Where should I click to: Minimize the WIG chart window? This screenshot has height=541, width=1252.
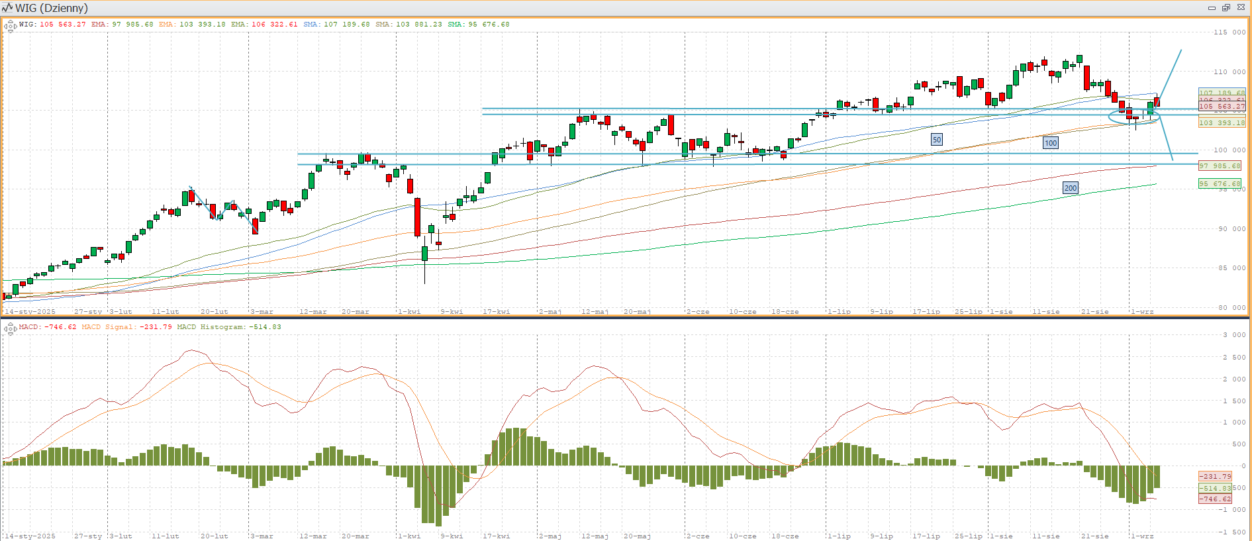point(1212,8)
